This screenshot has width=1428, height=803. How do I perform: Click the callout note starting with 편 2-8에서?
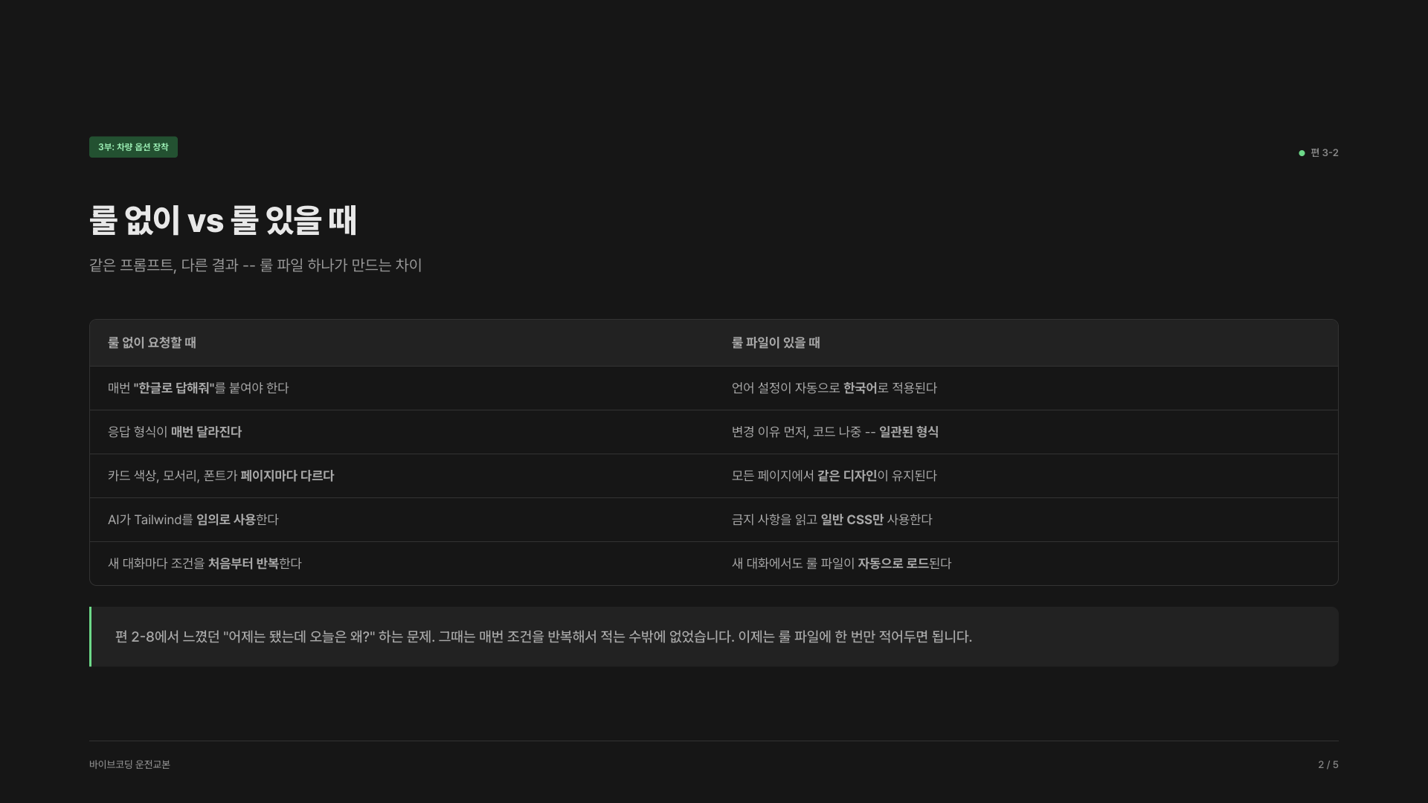(x=543, y=637)
